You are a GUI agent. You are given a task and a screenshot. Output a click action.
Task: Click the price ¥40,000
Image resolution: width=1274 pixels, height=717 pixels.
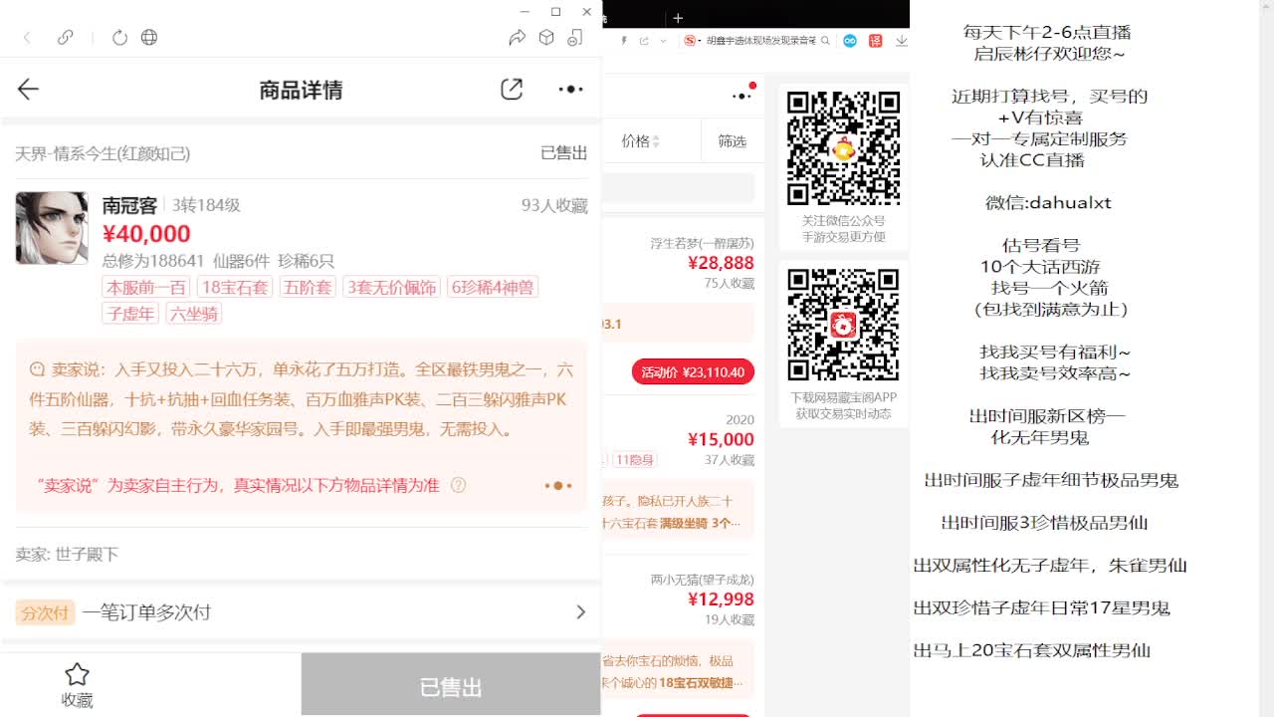[146, 234]
